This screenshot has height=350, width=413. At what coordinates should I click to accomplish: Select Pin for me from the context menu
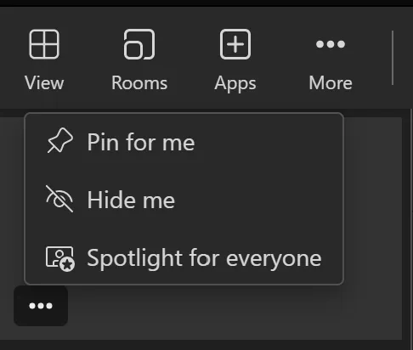[x=184, y=142]
